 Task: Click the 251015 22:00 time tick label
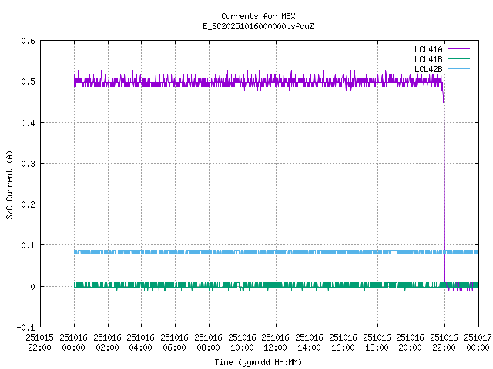pyautogui.click(x=40, y=342)
